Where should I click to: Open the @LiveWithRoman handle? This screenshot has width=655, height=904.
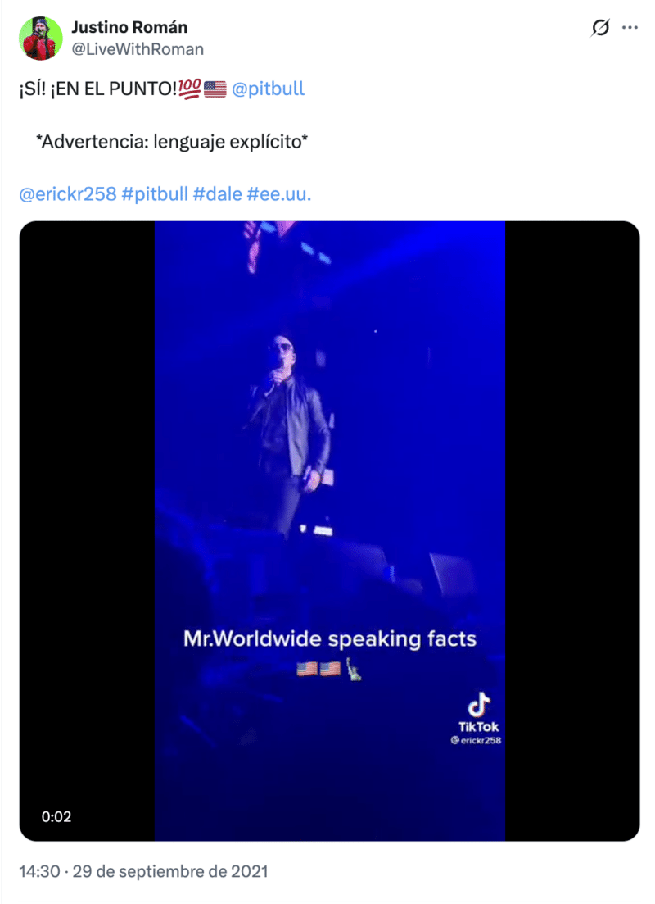(x=137, y=49)
